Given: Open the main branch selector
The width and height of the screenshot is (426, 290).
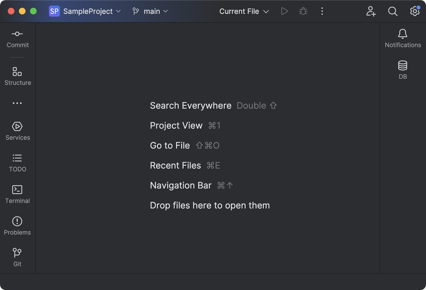Looking at the screenshot, I should point(149,11).
